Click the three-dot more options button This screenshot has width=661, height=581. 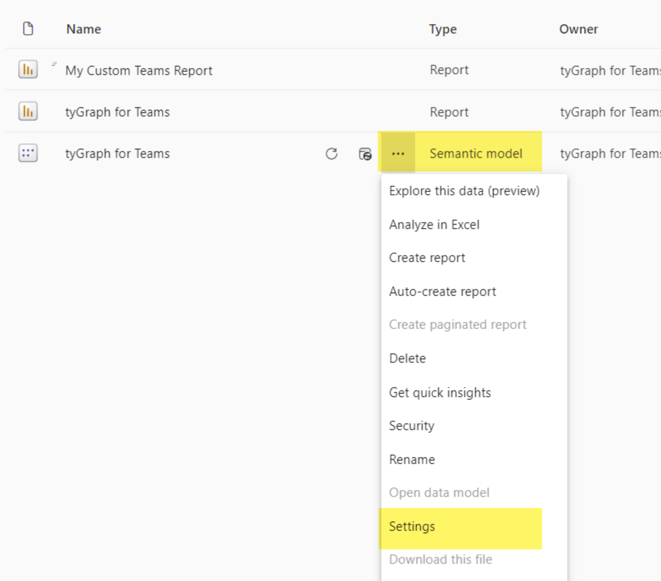[x=398, y=153]
